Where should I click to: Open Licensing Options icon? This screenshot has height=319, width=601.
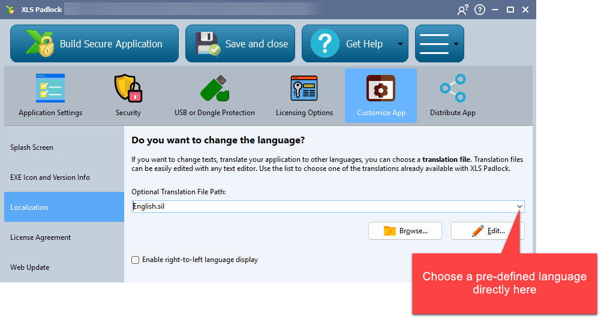(304, 89)
